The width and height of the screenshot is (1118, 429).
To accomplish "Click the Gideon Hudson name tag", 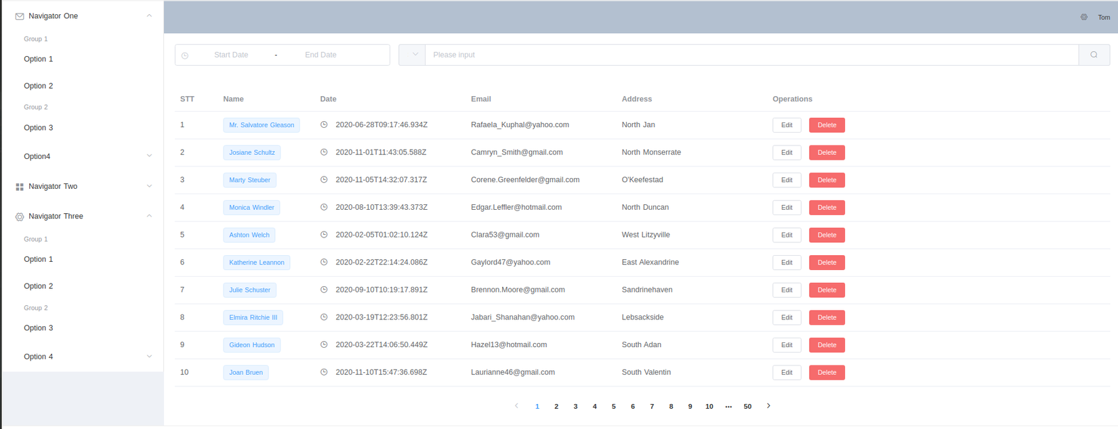I will coord(252,345).
